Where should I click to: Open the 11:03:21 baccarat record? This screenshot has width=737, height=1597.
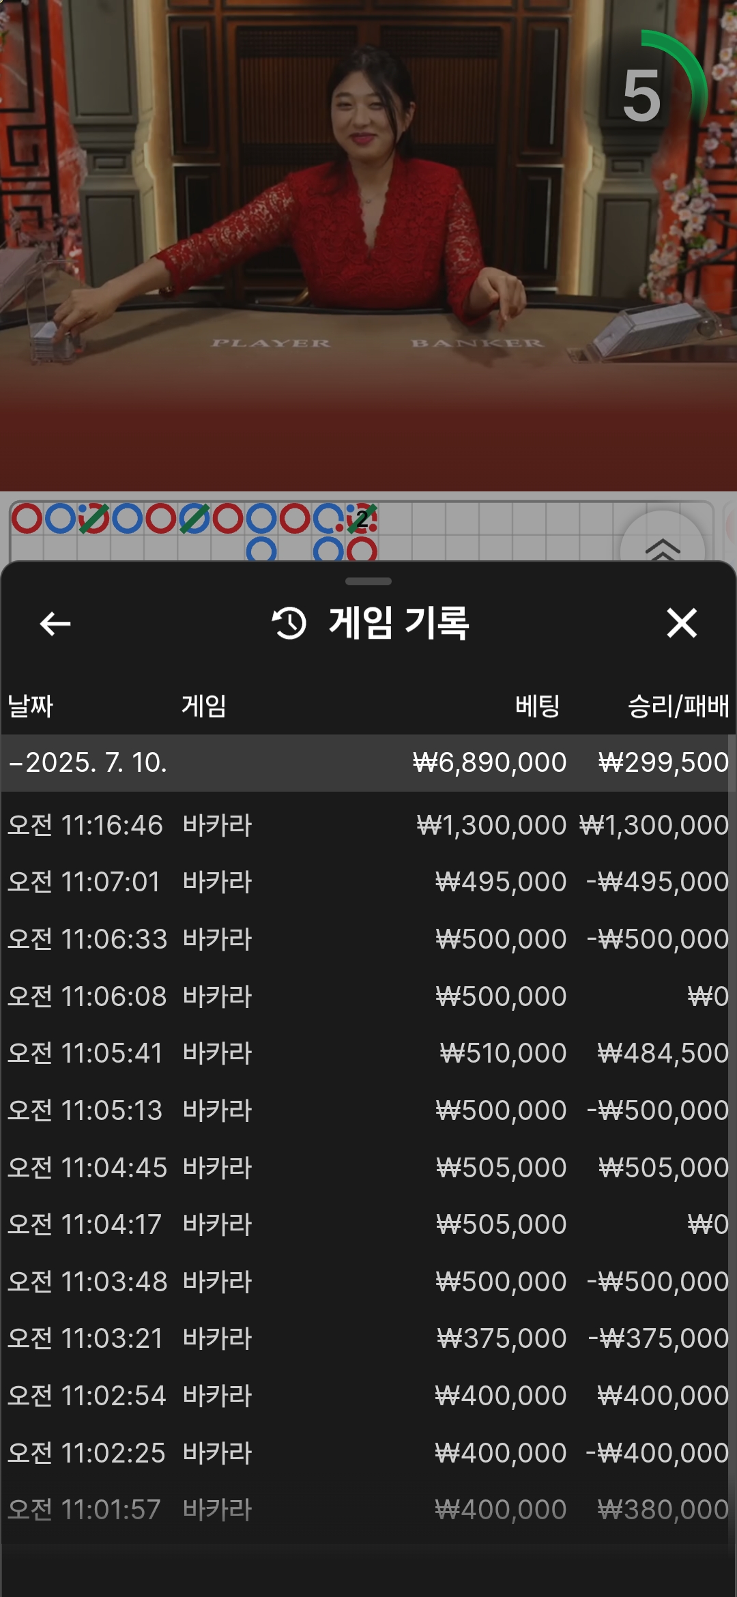click(x=369, y=1338)
